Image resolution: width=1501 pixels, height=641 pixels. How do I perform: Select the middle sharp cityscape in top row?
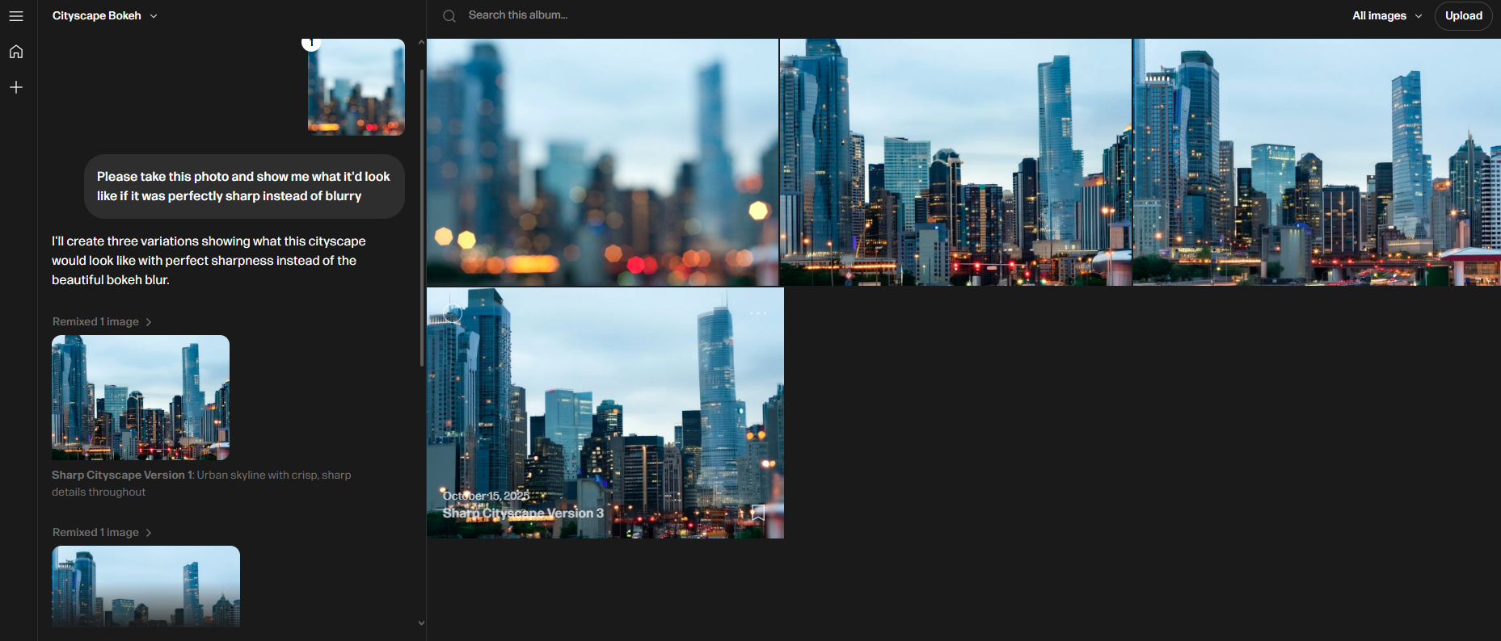pos(955,162)
